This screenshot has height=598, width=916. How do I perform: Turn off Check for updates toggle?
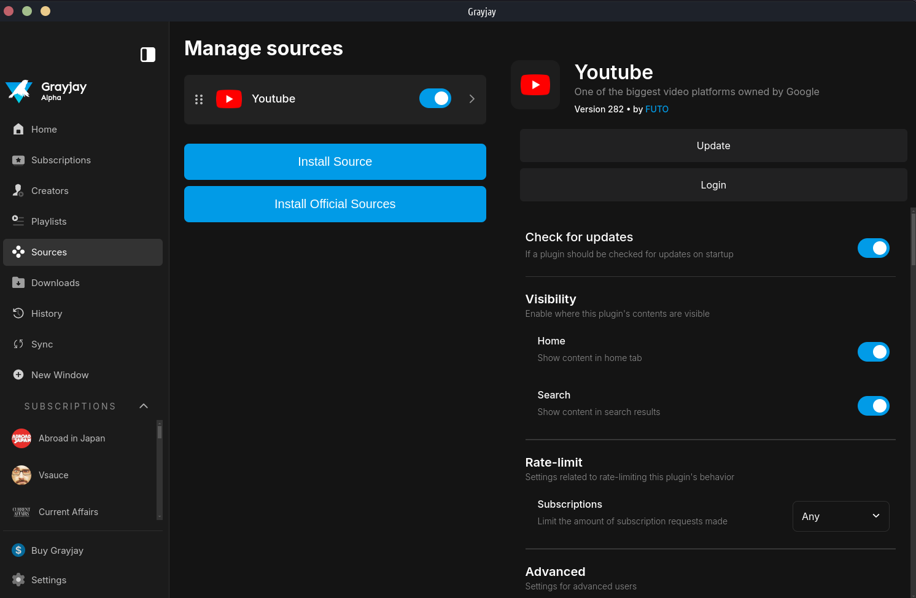tap(873, 248)
